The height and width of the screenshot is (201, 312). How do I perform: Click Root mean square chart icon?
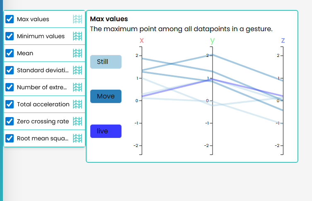77,138
